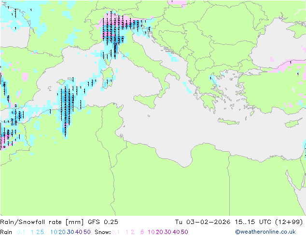
Task: Click the Rain legend value 0.1
Action: coord(21,232)
